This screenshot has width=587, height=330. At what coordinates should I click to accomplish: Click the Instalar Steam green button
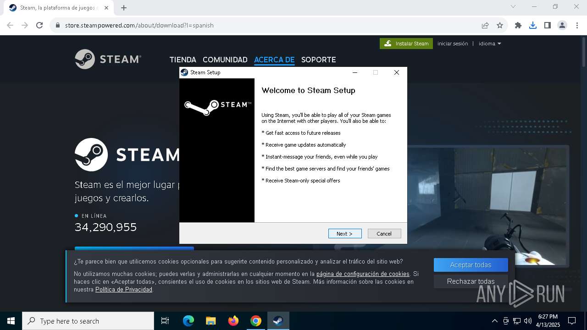pyautogui.click(x=406, y=44)
